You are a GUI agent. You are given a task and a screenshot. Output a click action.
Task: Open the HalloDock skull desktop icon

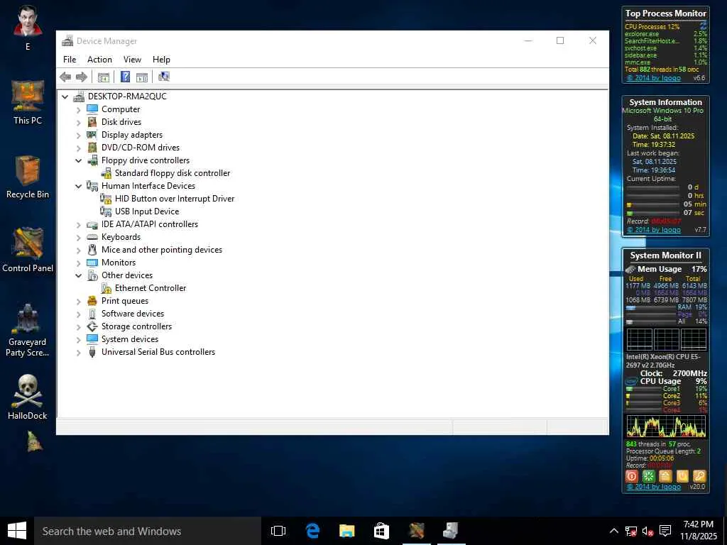28,397
